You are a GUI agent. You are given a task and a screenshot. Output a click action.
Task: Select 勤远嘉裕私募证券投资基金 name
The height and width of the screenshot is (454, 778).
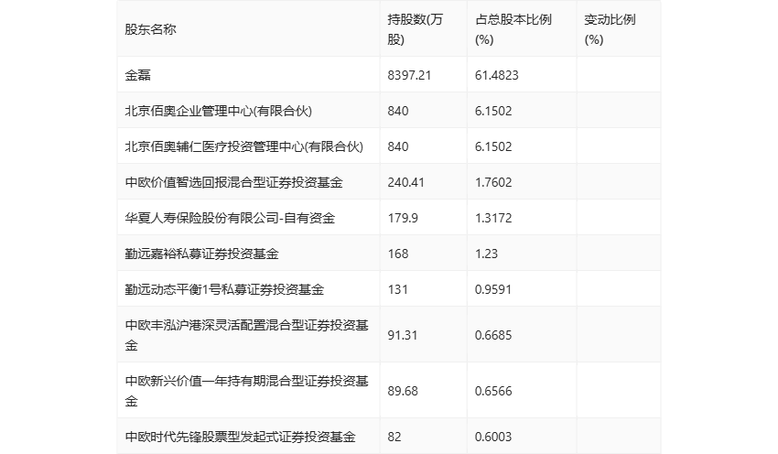point(201,254)
